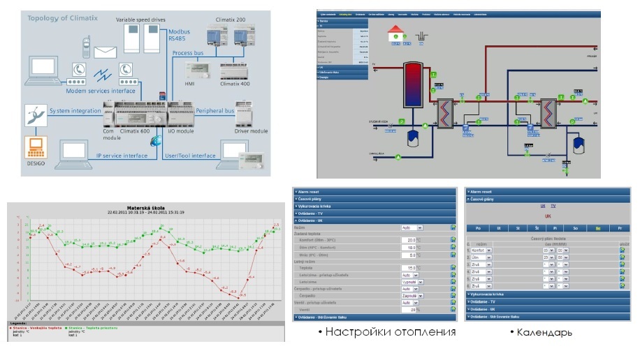Screen dimensions: 640x360
Task: Click the envelope mail icon
Action: click(106, 52)
